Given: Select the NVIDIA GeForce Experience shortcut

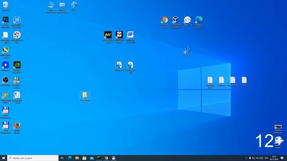Looking at the screenshot, I should point(17,67).
